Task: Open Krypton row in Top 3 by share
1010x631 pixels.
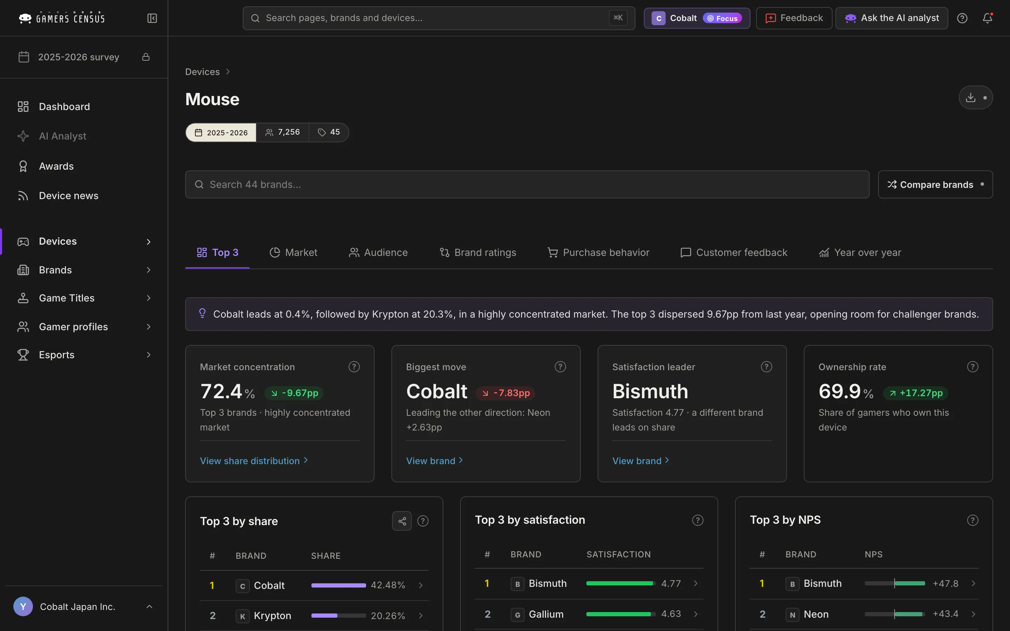Action: [314, 616]
